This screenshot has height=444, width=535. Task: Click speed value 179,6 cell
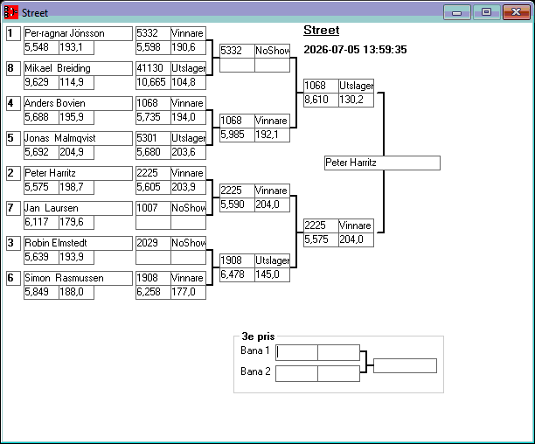(76, 222)
